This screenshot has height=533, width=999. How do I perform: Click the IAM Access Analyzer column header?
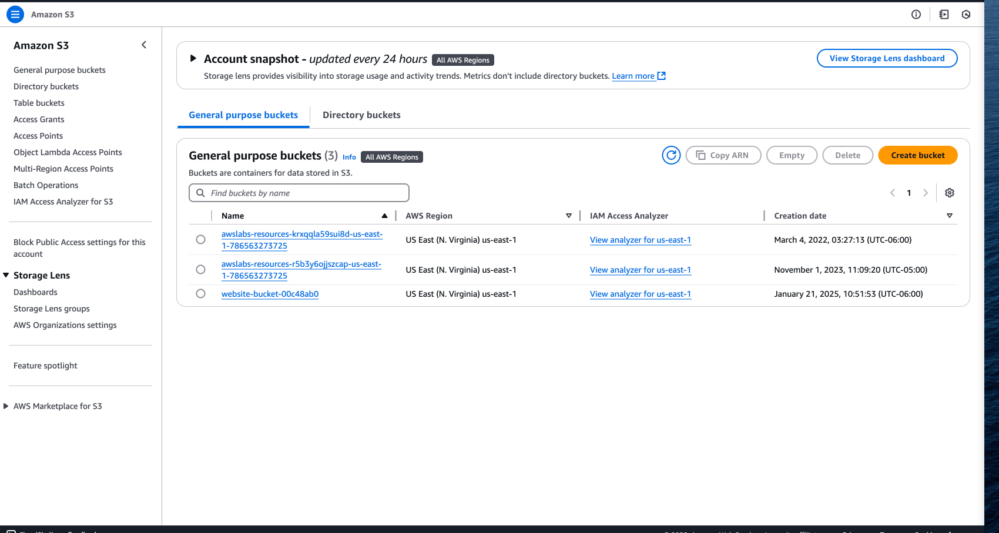pyautogui.click(x=629, y=216)
